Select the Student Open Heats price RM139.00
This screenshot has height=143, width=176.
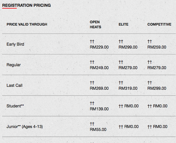click(x=99, y=109)
